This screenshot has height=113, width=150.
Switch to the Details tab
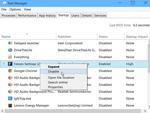point(87,16)
